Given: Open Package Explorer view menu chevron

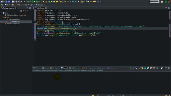Looking at the screenshot, I should [30, 11].
